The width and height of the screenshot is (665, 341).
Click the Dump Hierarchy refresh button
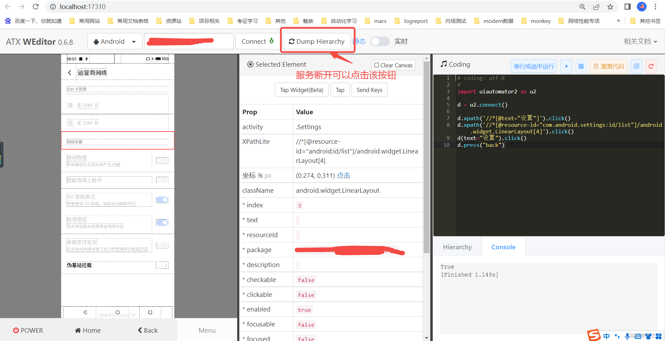tap(316, 41)
